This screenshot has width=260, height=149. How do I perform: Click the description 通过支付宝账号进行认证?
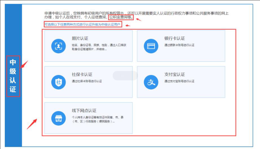[180, 81]
